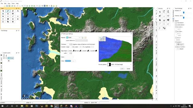The image size is (193, 108).
Task: Click the edge width spinner
Action: [x=70, y=53]
